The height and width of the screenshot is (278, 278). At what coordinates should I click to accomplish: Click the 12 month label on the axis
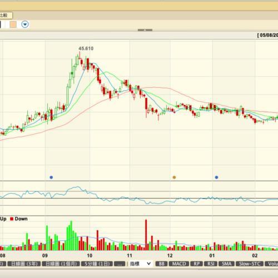point(170,256)
